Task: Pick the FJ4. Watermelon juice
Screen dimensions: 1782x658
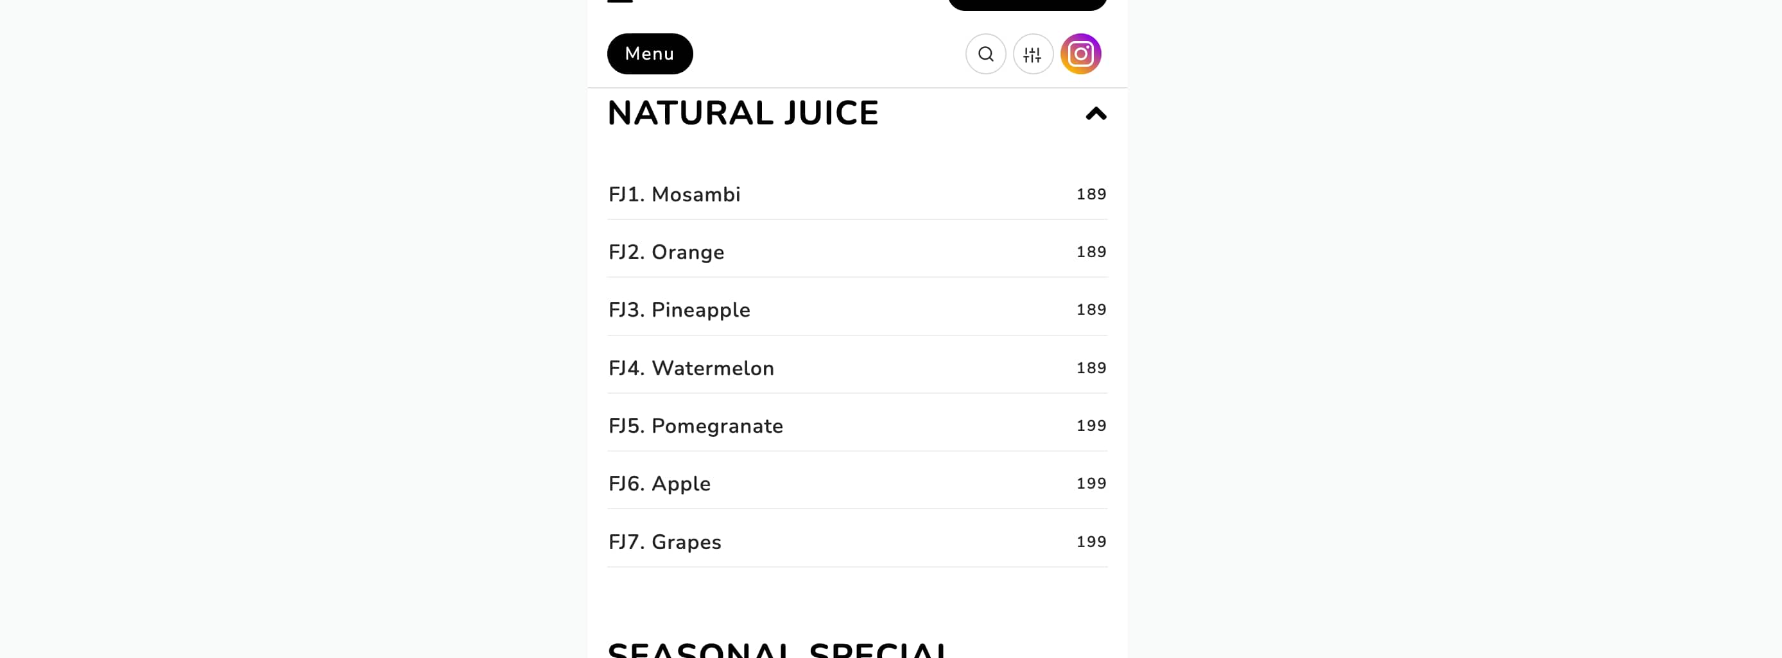Action: point(691,368)
